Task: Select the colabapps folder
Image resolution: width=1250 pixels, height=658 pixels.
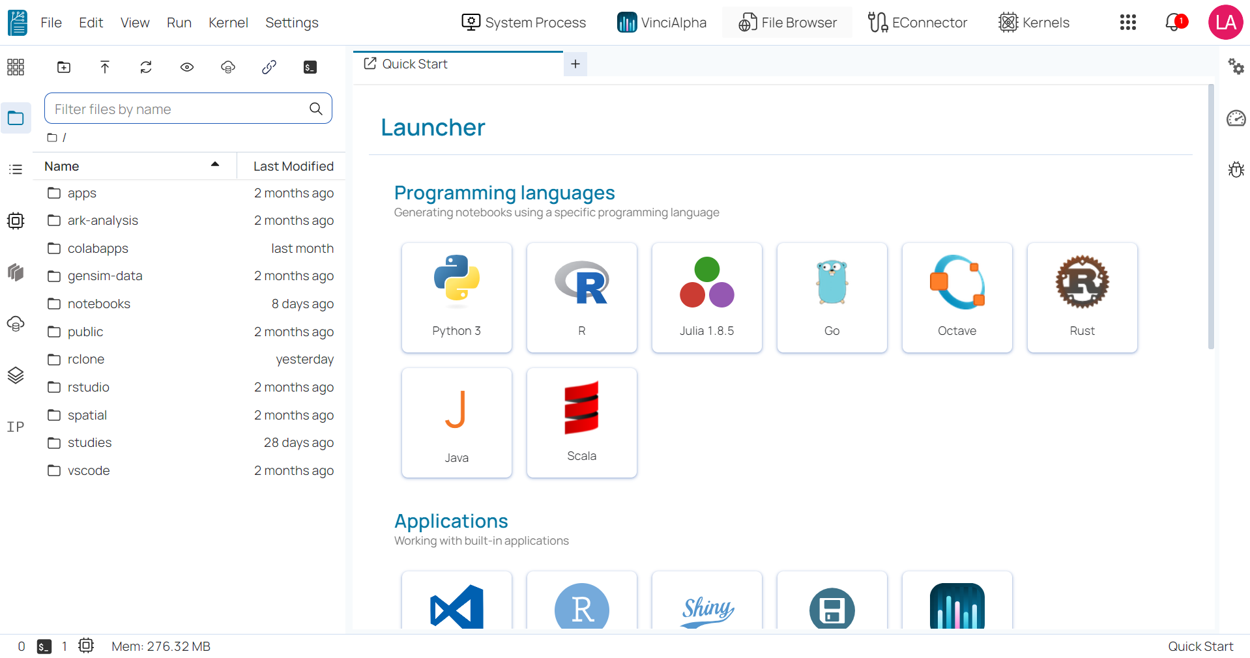Action: coord(190,248)
